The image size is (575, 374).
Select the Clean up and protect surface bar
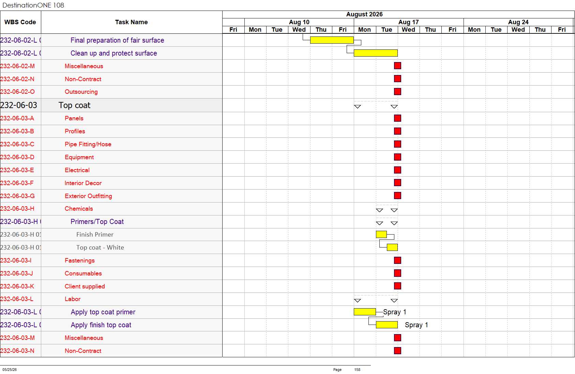pos(376,53)
